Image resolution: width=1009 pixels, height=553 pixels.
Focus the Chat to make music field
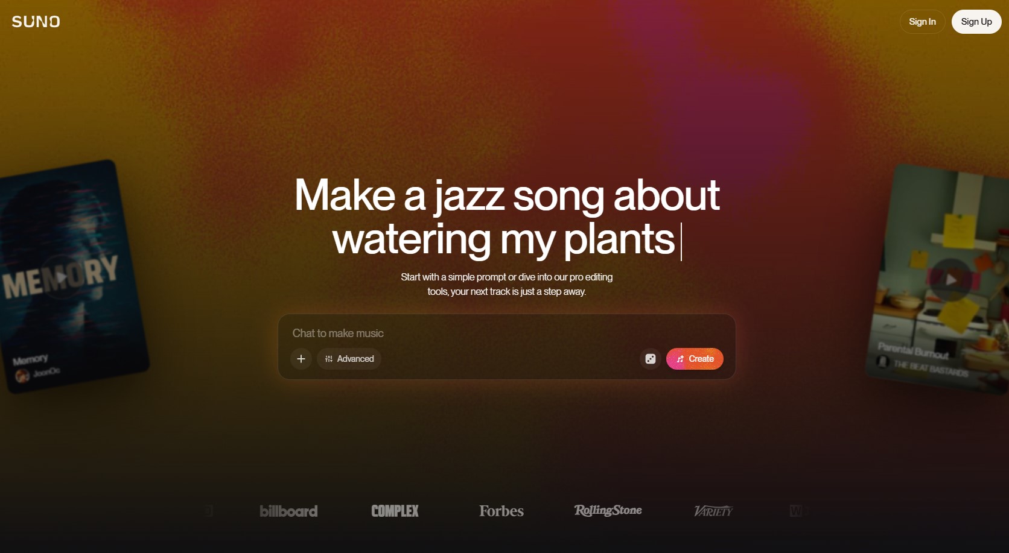[x=507, y=333]
